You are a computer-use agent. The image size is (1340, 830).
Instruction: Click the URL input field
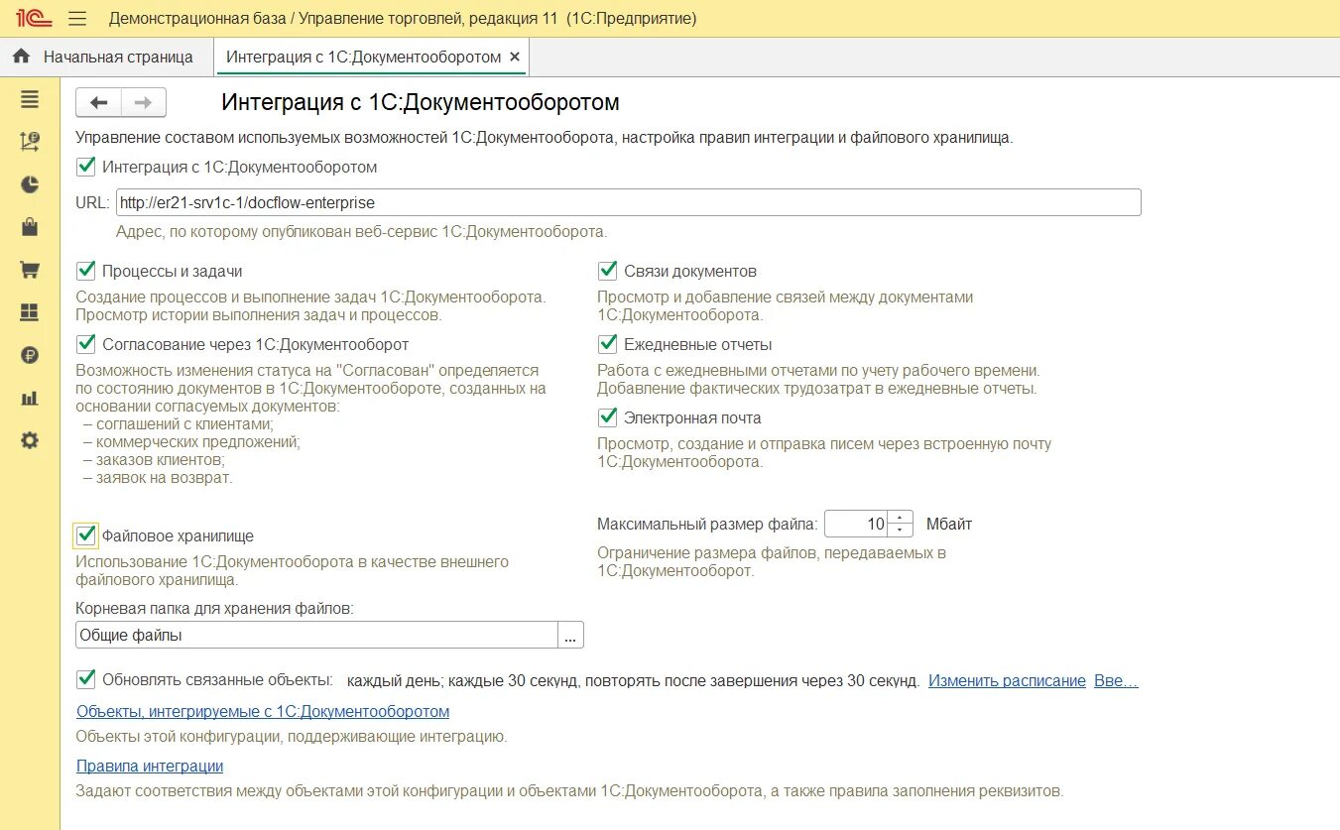628,202
